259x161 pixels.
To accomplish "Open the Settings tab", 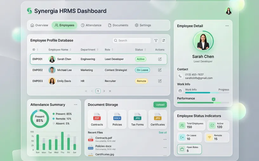I will pos(143,25).
